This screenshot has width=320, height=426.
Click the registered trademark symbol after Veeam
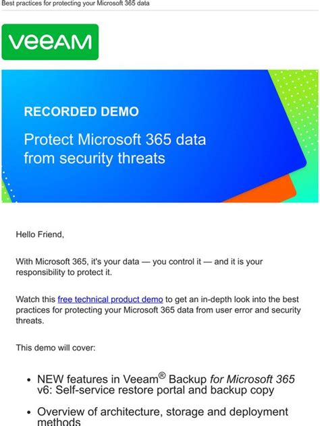162,375
